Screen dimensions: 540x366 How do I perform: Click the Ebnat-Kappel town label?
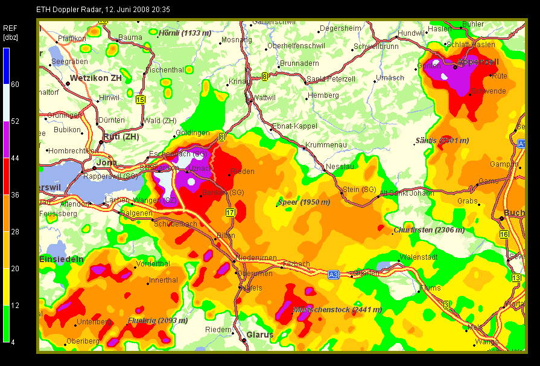click(294, 126)
